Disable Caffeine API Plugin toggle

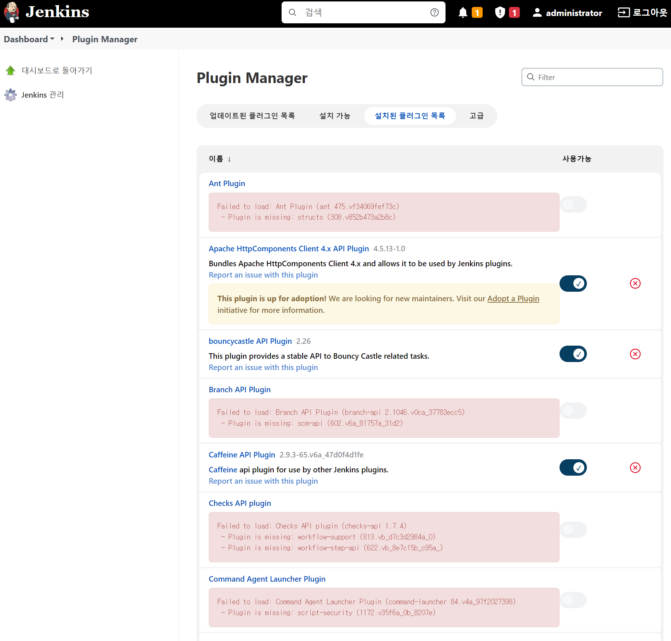(x=573, y=468)
